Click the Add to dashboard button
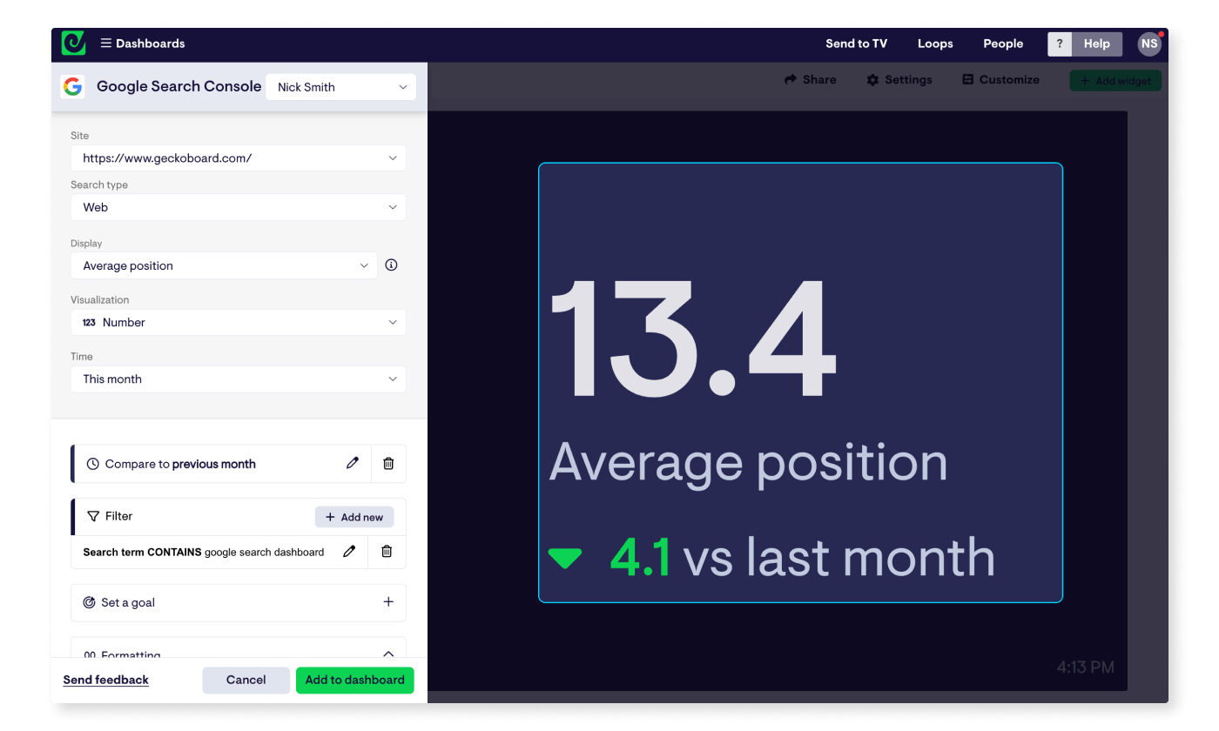 coord(354,680)
